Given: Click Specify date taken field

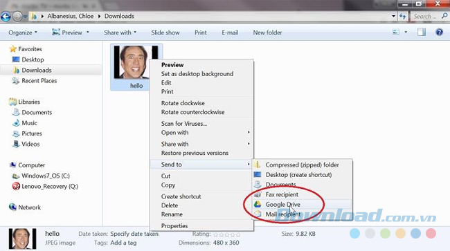Looking at the screenshot, I should [x=134, y=234].
